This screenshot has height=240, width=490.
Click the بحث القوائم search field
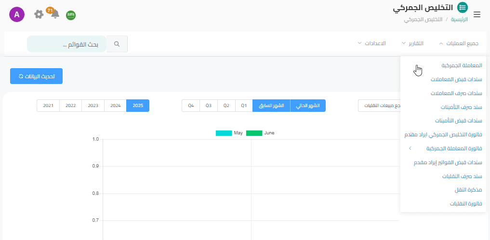point(66,44)
